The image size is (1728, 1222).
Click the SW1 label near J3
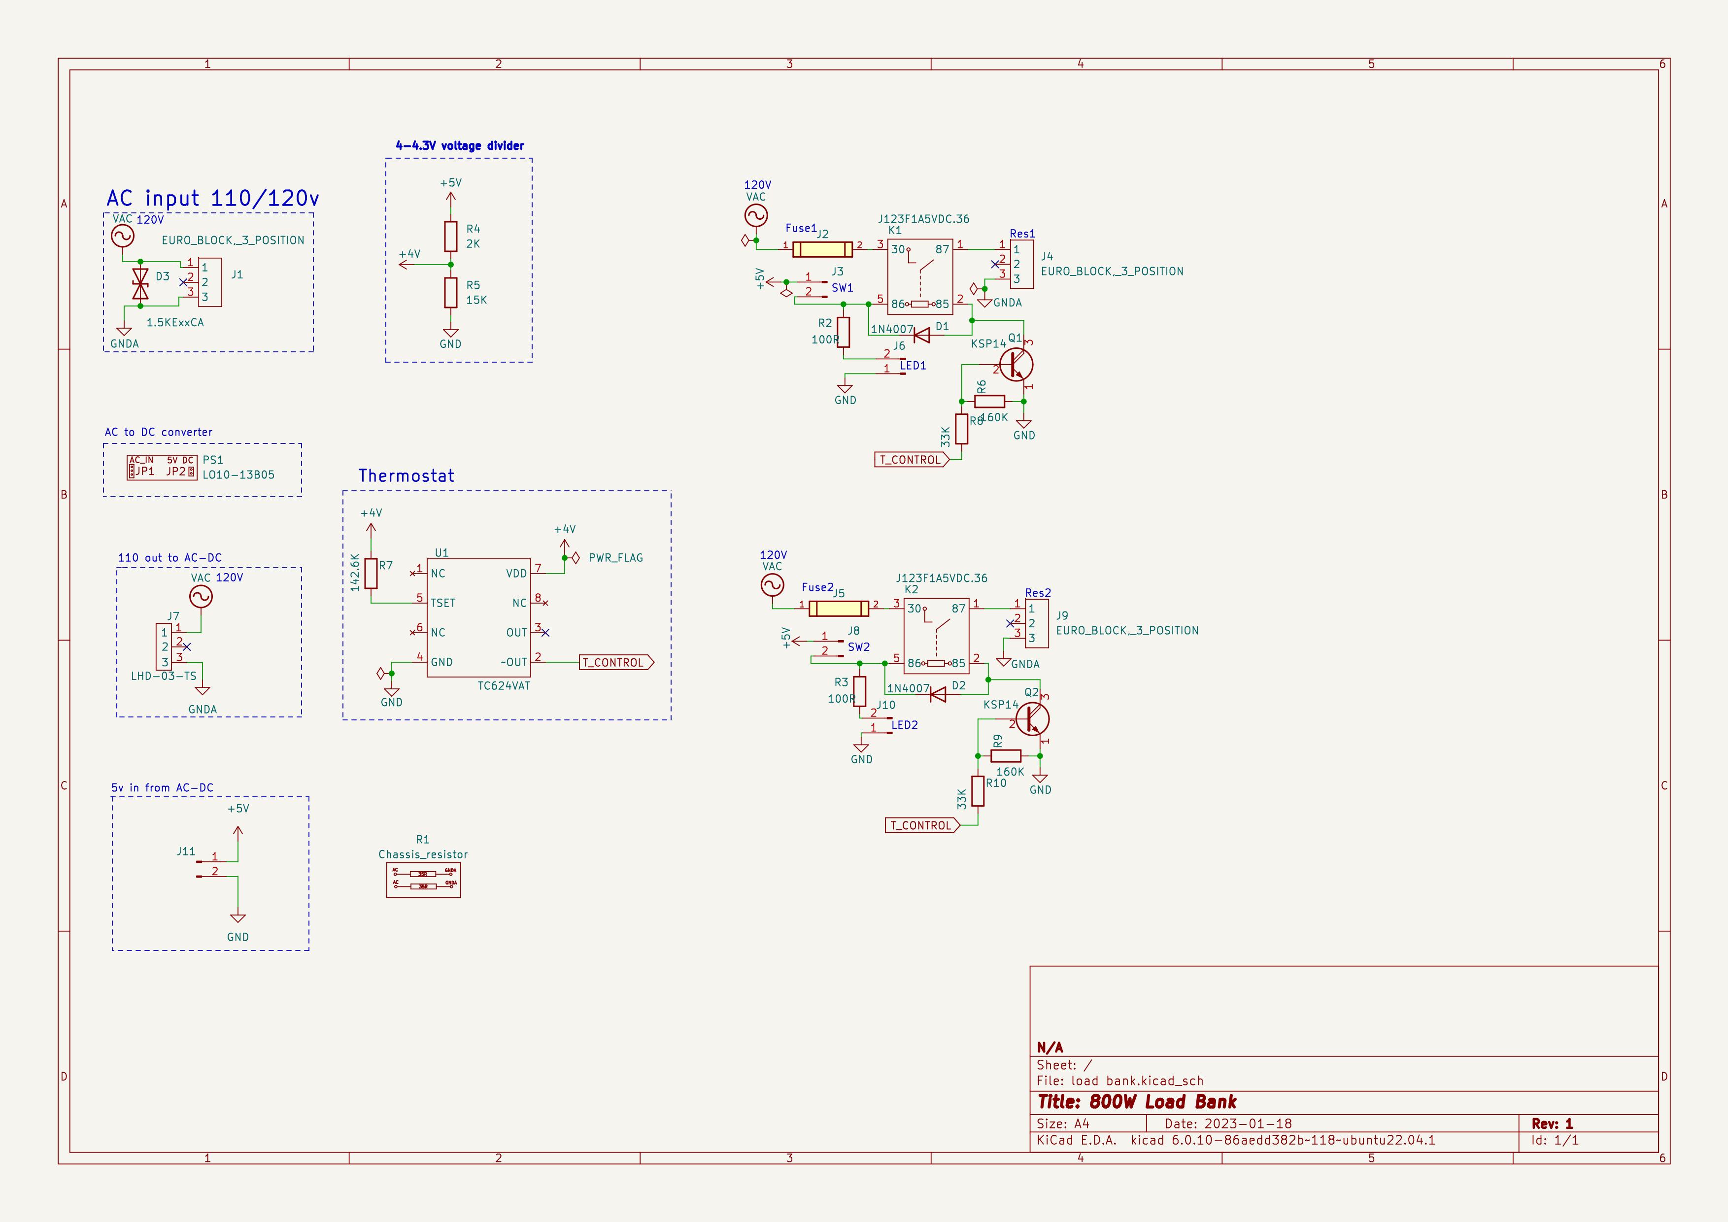pos(842,287)
